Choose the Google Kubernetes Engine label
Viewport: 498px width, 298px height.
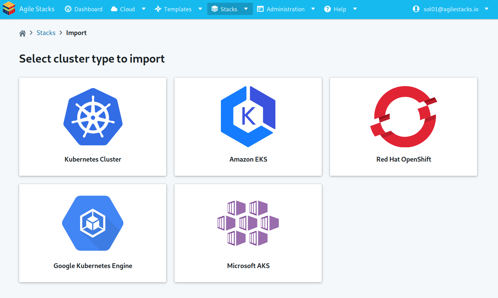click(93, 266)
